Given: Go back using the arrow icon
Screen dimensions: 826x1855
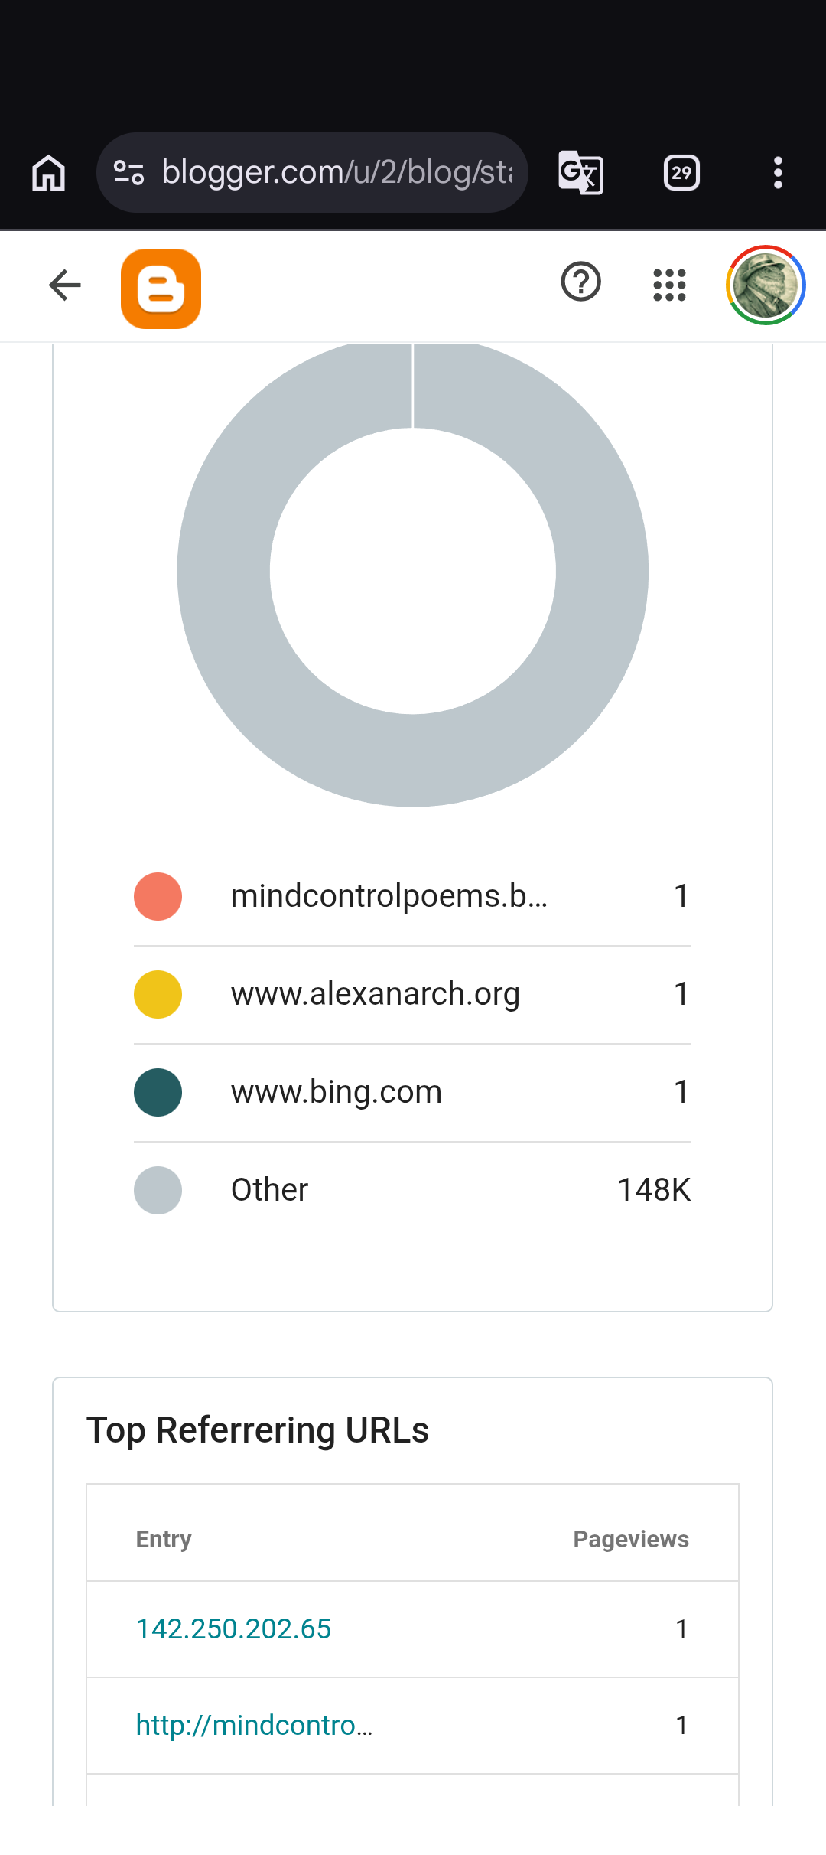Looking at the screenshot, I should click(65, 285).
